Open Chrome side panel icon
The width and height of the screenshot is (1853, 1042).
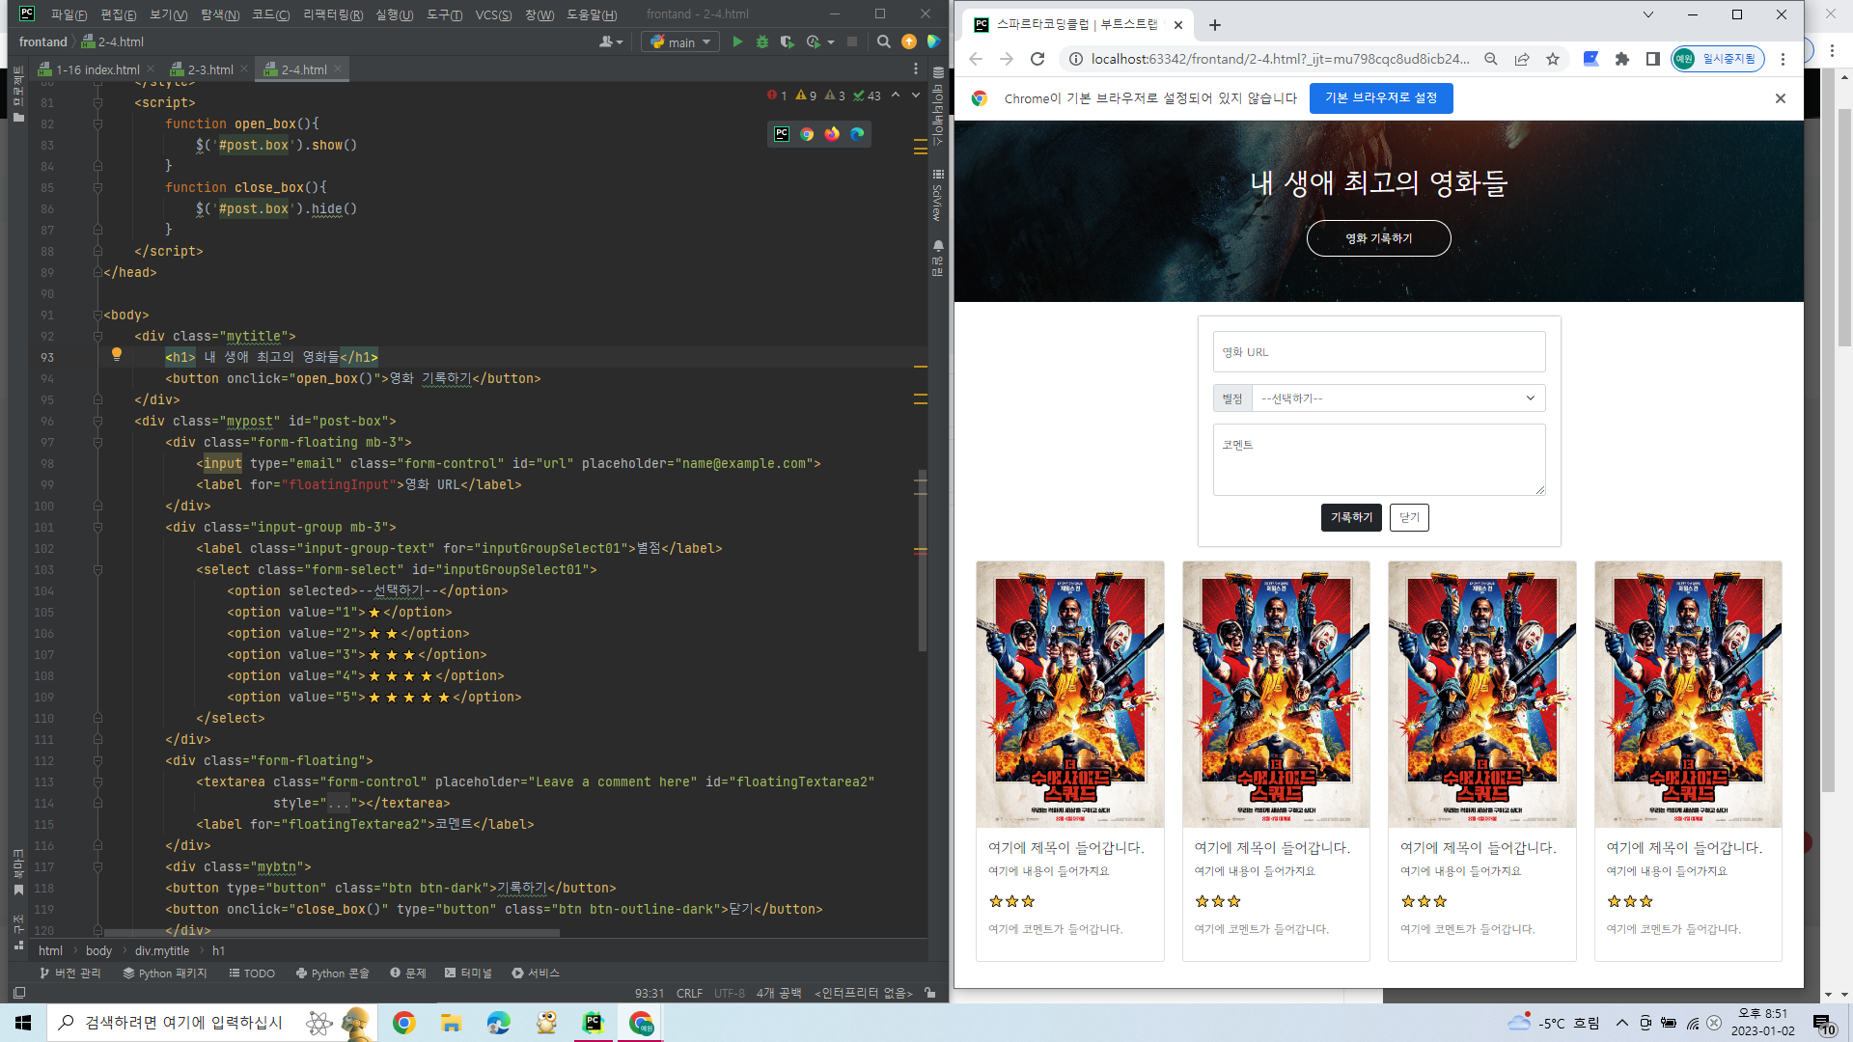pos(1653,59)
